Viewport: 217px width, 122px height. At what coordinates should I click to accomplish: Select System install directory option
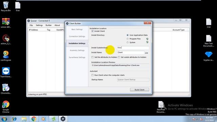click(127, 42)
